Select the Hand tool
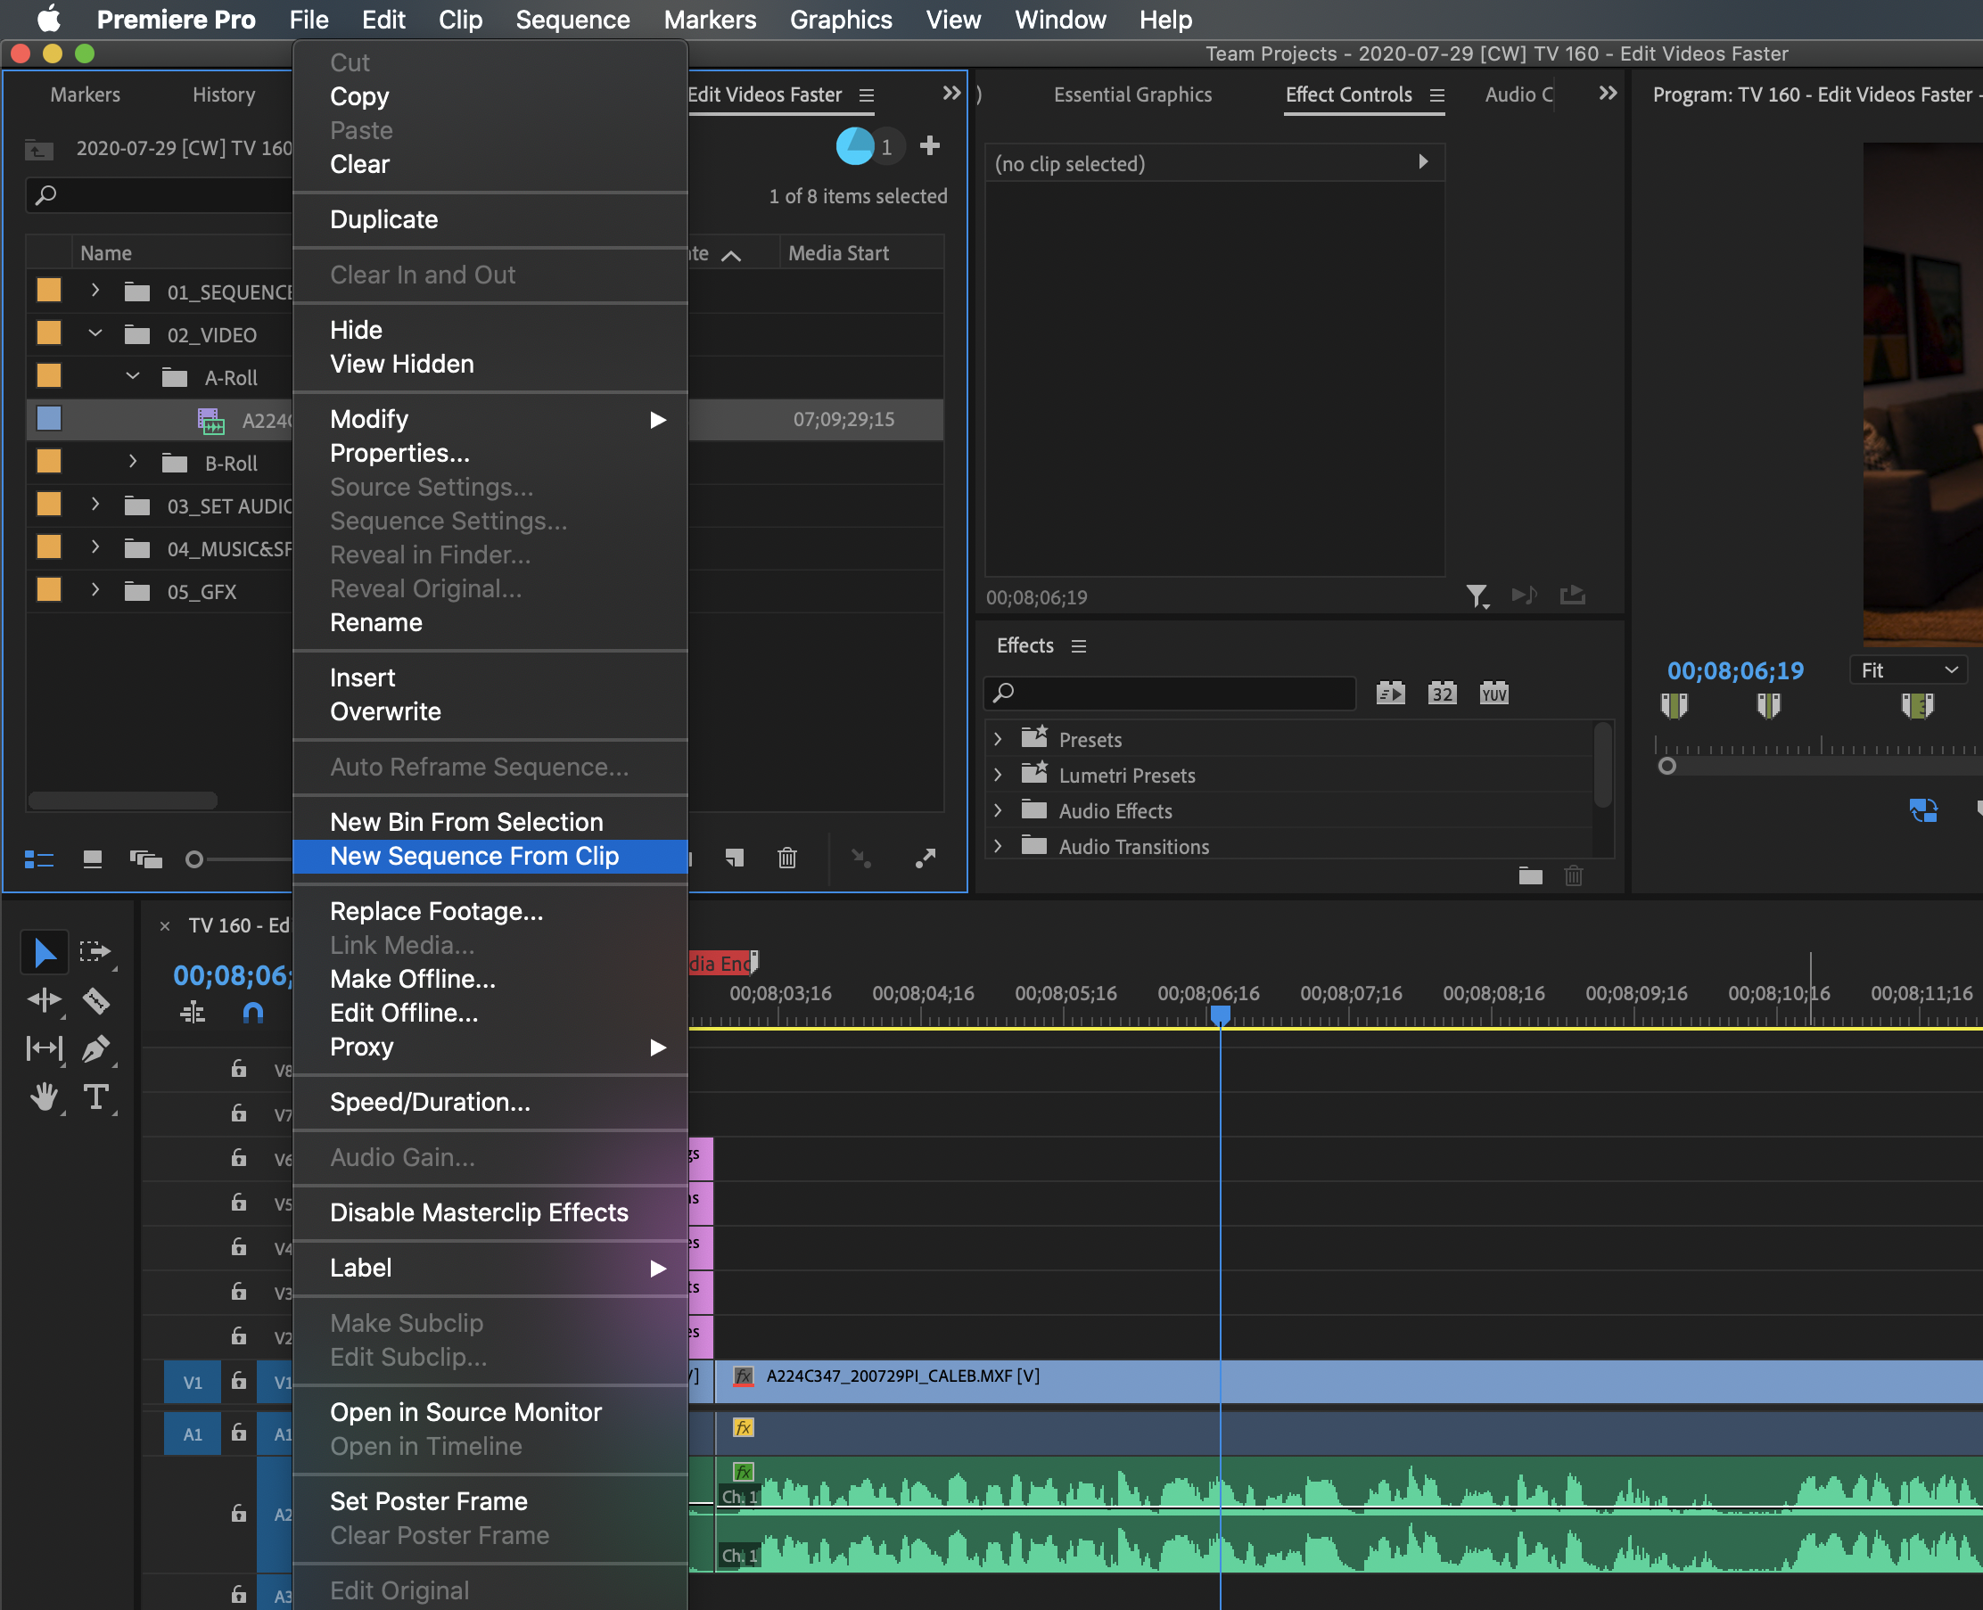 coord(44,1097)
